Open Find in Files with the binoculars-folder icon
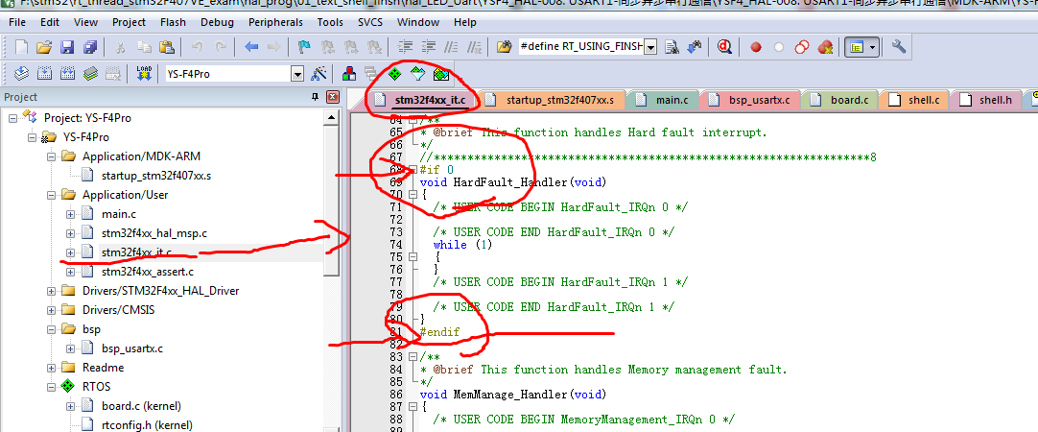The image size is (1038, 432). point(505,47)
